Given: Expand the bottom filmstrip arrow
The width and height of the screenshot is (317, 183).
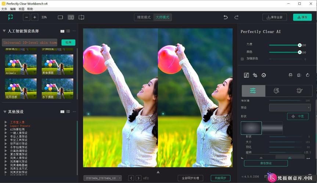Looking at the screenshot, I should coord(158,172).
